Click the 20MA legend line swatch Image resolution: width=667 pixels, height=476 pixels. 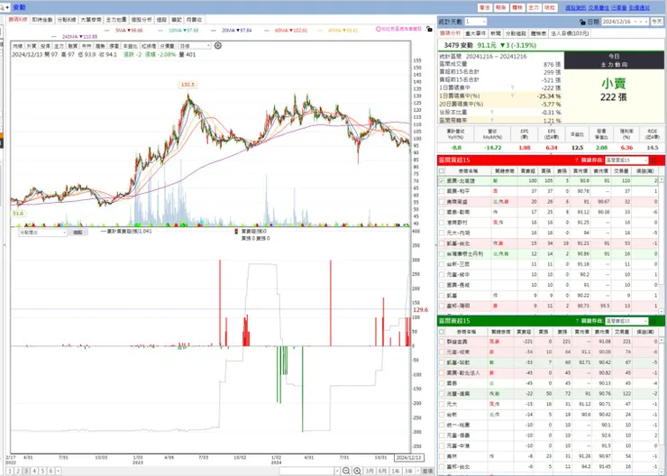click(x=214, y=31)
